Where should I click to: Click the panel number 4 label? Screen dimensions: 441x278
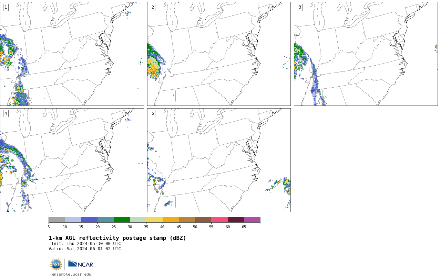[x=6, y=113]
